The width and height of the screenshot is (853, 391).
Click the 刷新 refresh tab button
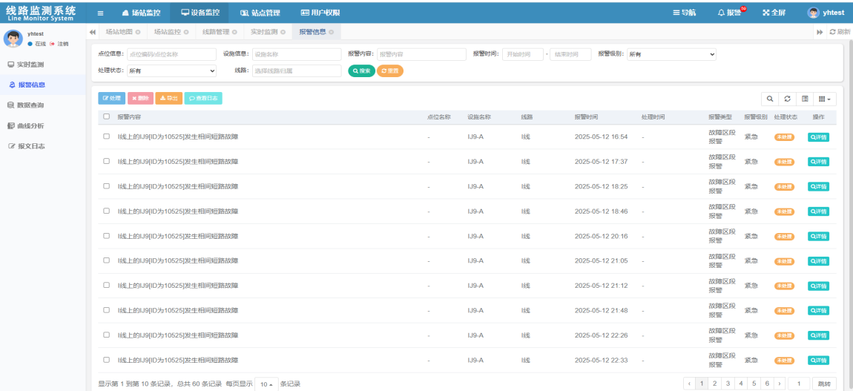tap(840, 32)
